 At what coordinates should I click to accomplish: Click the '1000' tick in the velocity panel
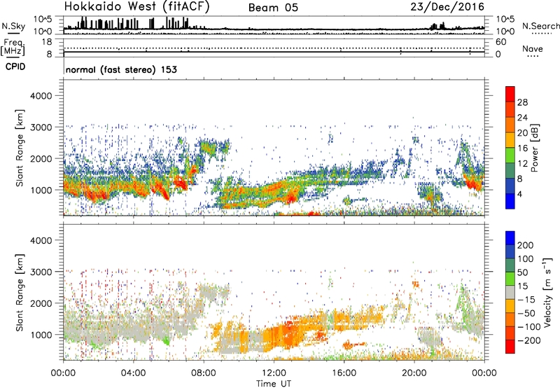pyautogui.click(x=41, y=335)
